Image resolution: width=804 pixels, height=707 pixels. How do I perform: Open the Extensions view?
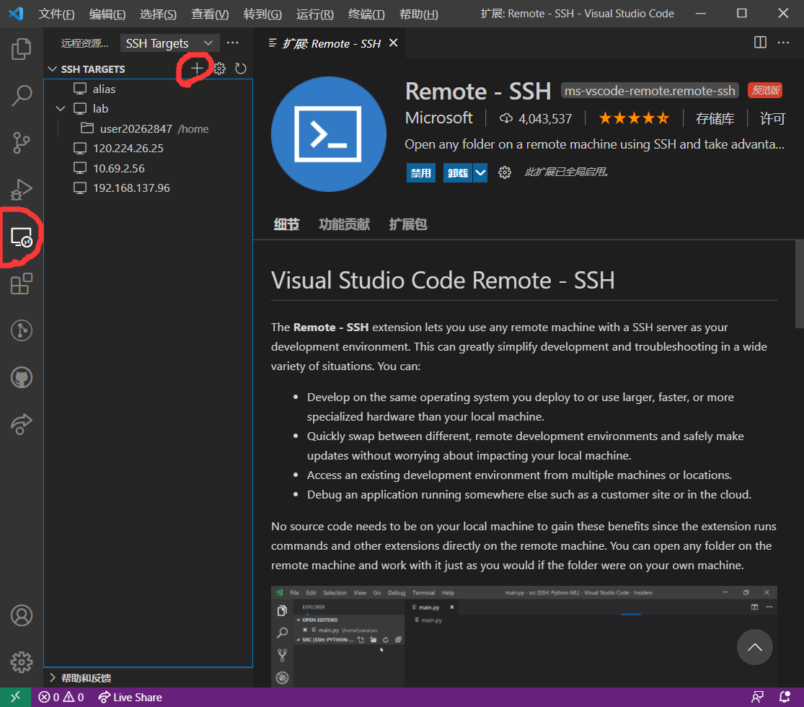coord(21,284)
